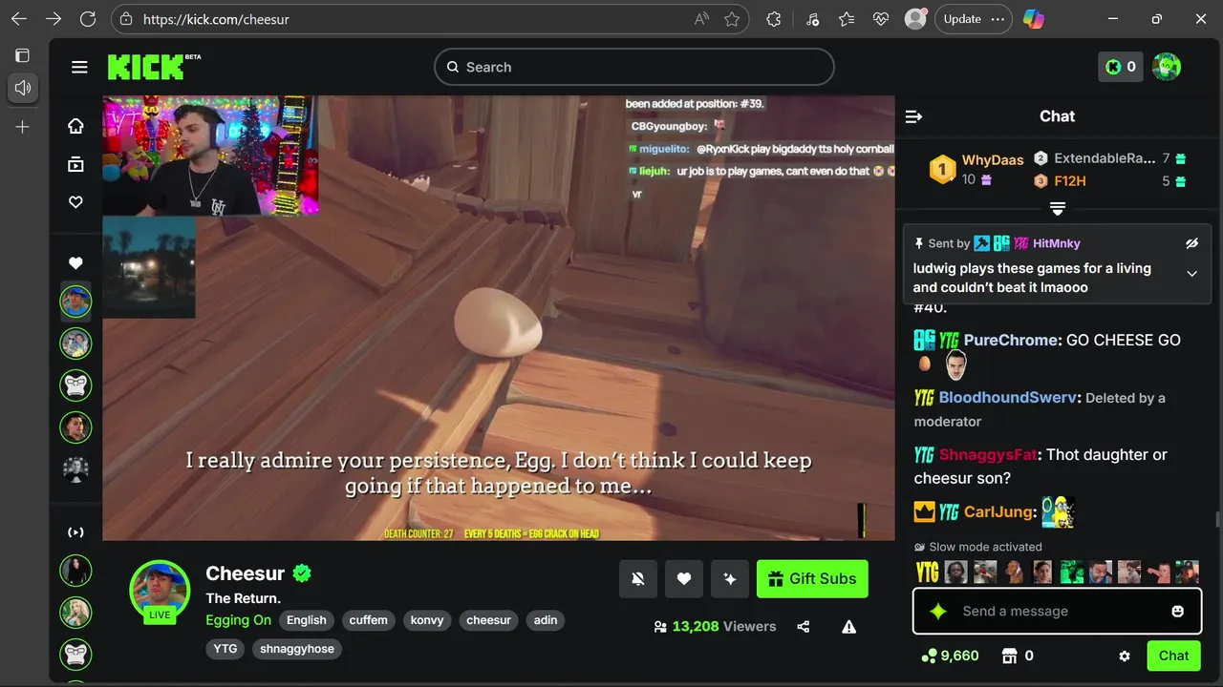The width and height of the screenshot is (1223, 687).
Task: Open the first followed channel avatar in sidebar
Action: point(75,302)
